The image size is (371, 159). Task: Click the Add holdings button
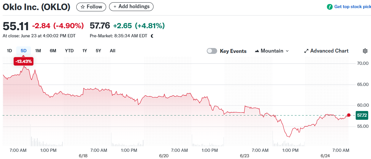click(x=131, y=6)
